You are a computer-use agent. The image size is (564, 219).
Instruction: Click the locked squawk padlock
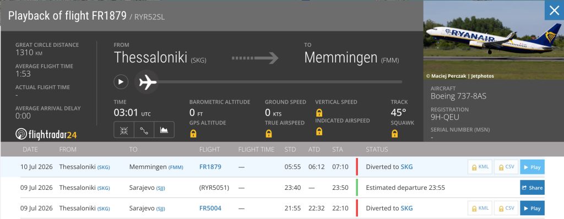coord(394,134)
